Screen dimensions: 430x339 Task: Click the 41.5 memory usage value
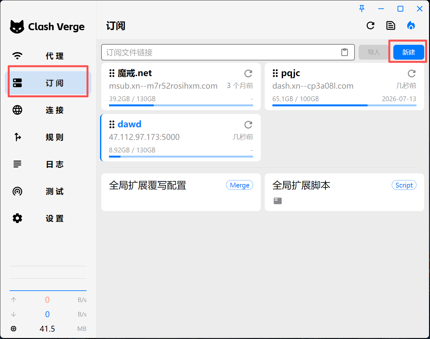pos(47,329)
